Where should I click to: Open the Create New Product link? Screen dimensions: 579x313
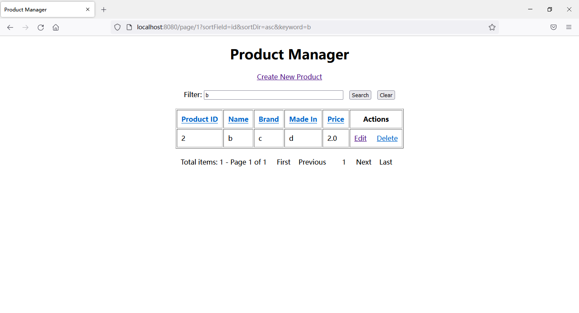tap(289, 77)
